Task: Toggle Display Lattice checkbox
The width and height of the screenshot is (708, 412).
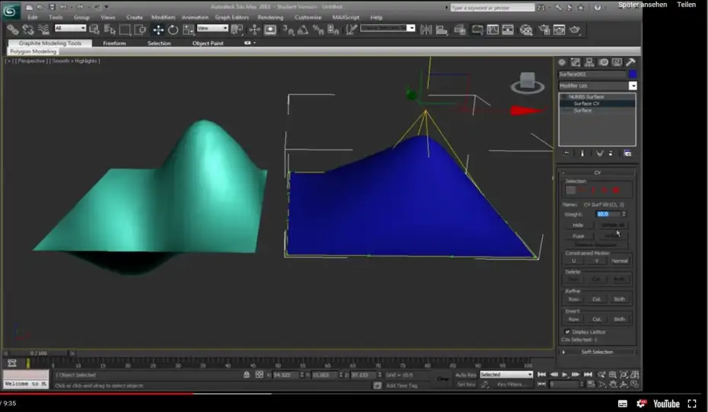Action: point(568,331)
